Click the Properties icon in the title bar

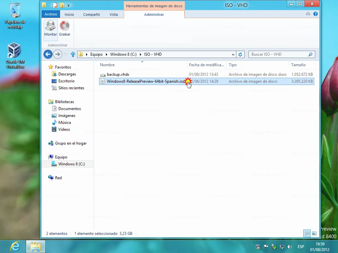point(55,5)
